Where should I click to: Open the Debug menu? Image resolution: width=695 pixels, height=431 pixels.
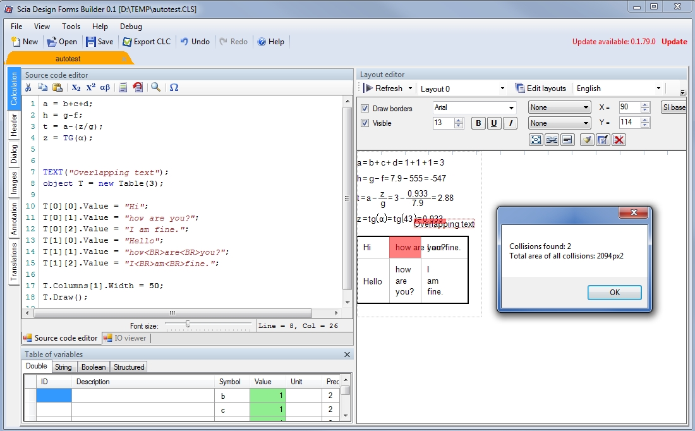[131, 26]
